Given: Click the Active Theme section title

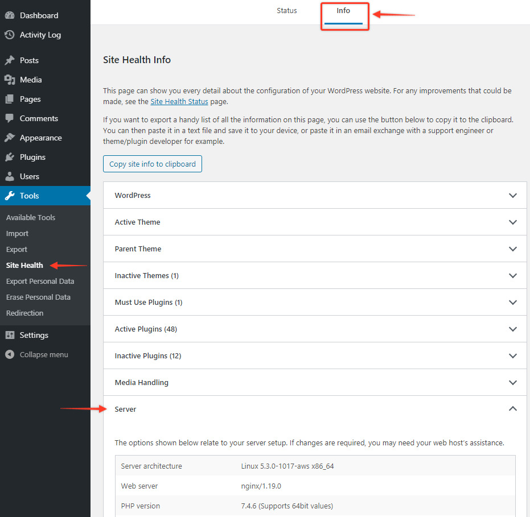Looking at the screenshot, I should pyautogui.click(x=137, y=222).
